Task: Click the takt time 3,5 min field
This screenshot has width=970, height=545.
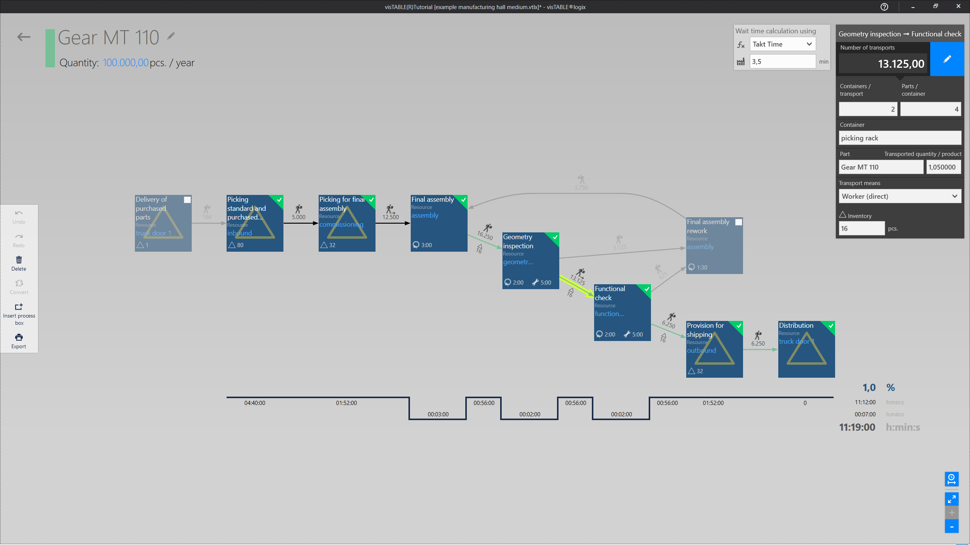Action: [782, 61]
